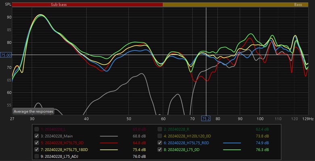The width and height of the screenshot is (315, 161).
Task: Check the 4: 20240228_H120L120_0D trace
Action: 160,136
